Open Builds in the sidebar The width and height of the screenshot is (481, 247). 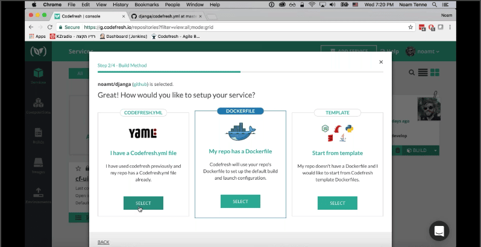click(x=39, y=136)
